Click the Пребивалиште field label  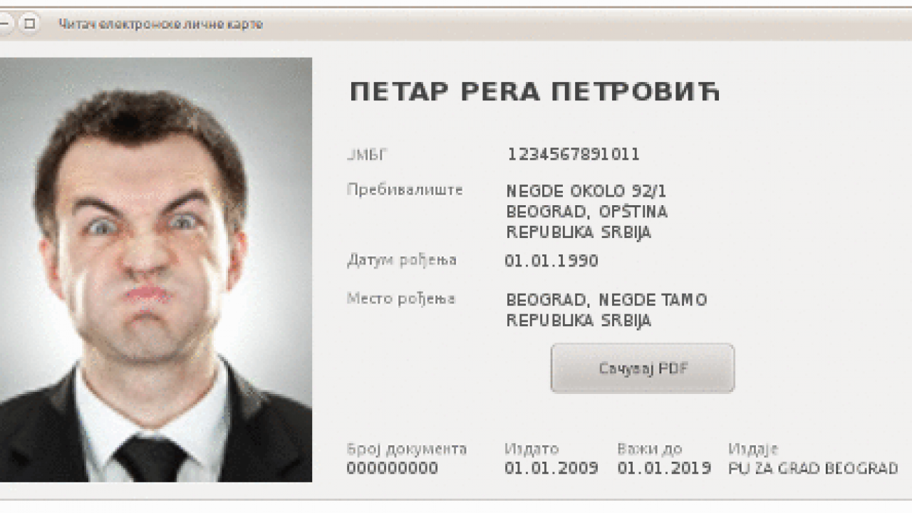pos(405,190)
